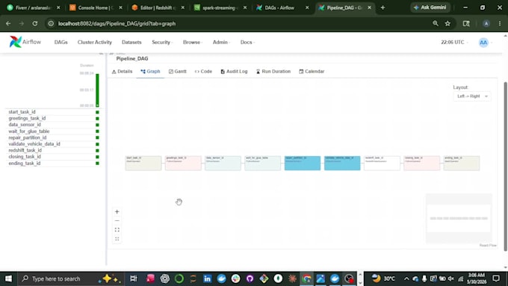
Task: Open the Layout direction dropdown
Action: tap(472, 96)
